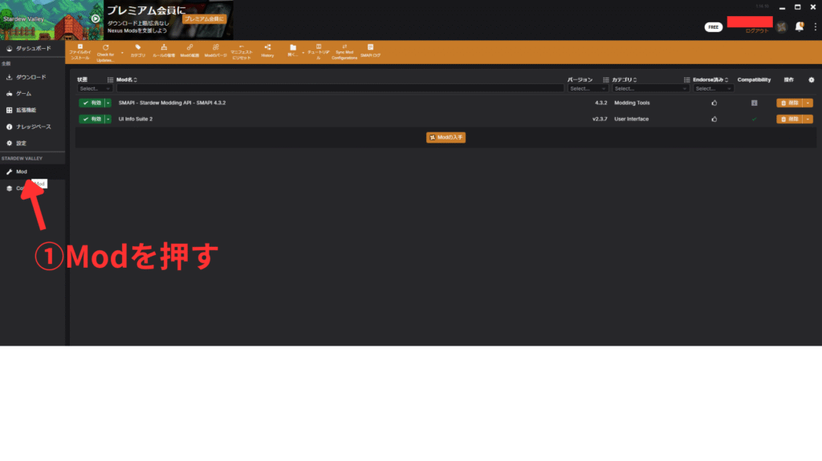The height and width of the screenshot is (461, 822).
Task: Delete SMAPI with the 削除 button
Action: (x=790, y=103)
